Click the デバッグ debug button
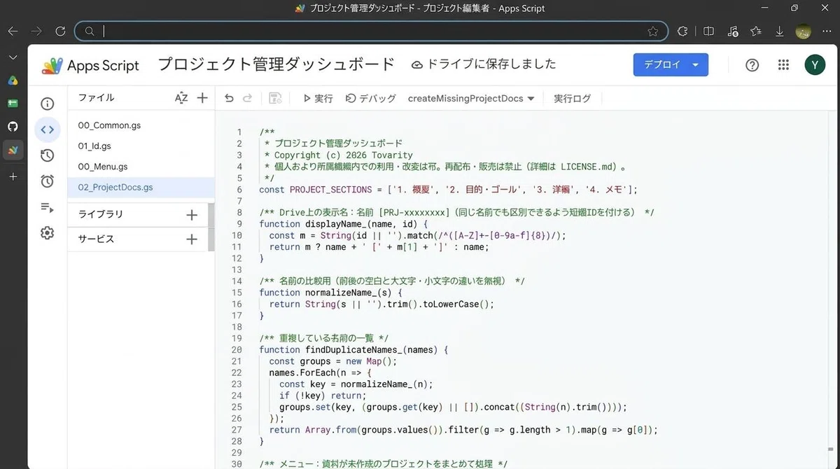 (371, 99)
